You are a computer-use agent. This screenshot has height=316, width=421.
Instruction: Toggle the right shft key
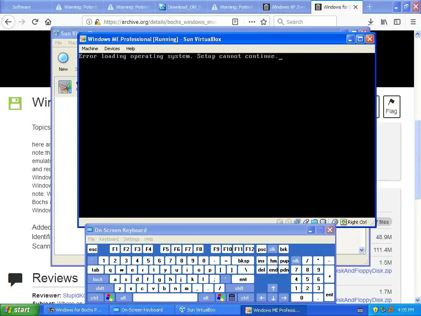click(x=239, y=288)
